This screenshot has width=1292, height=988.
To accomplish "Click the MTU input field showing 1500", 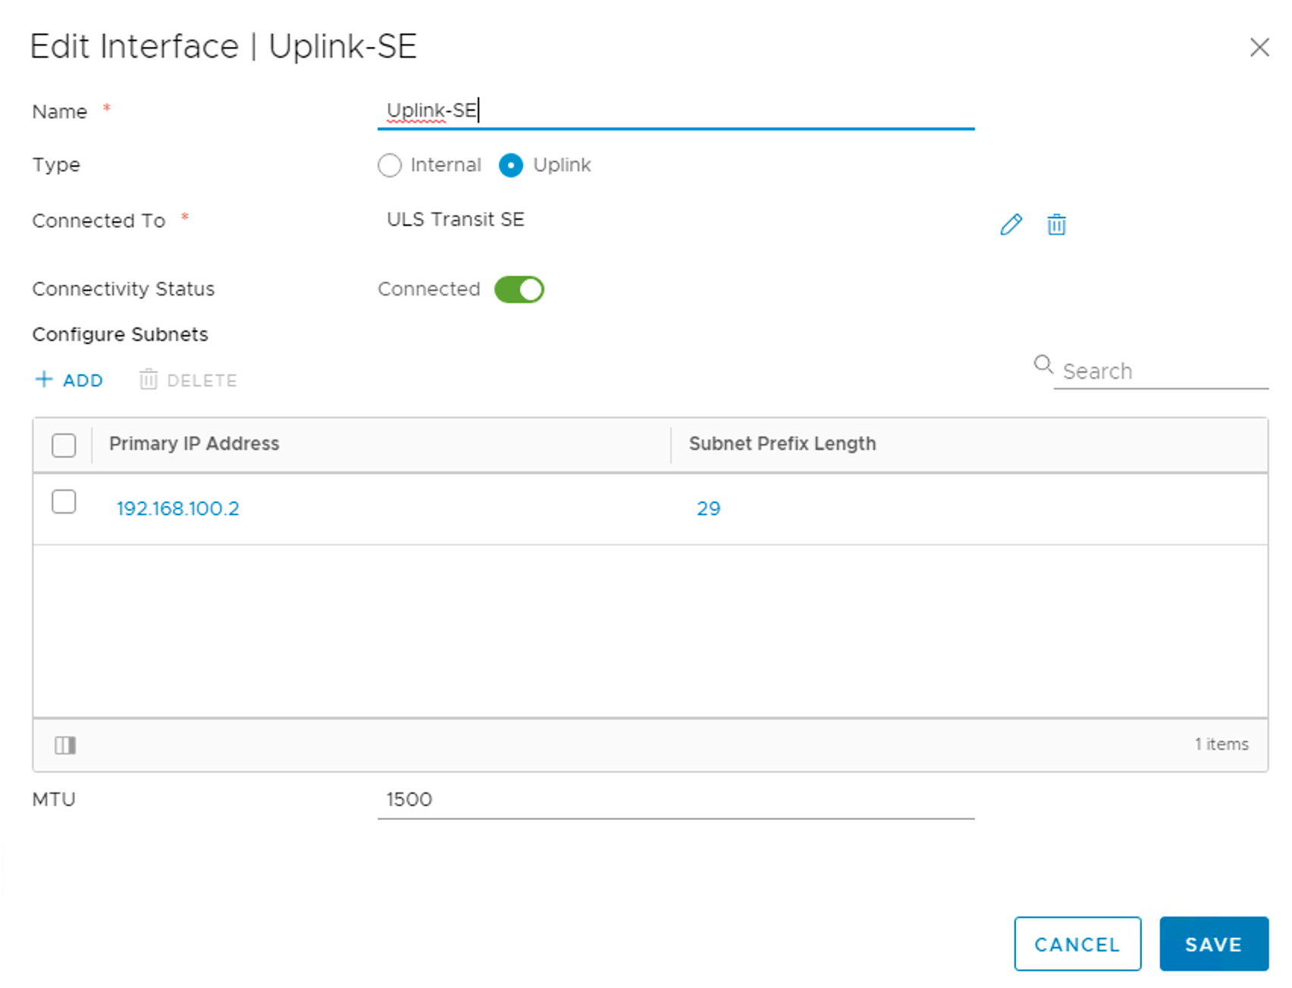I will pos(675,800).
